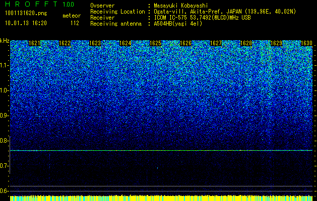Screen dimensions: 317x201
Task: Click the A504HB(yagi 4el) antenna text
Action: [178, 24]
